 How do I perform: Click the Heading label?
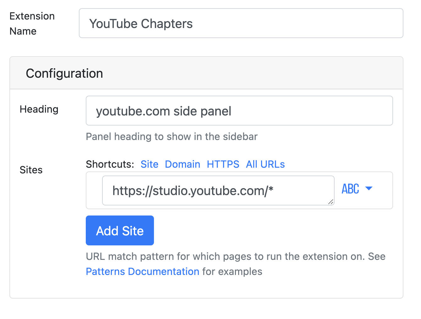click(x=39, y=109)
